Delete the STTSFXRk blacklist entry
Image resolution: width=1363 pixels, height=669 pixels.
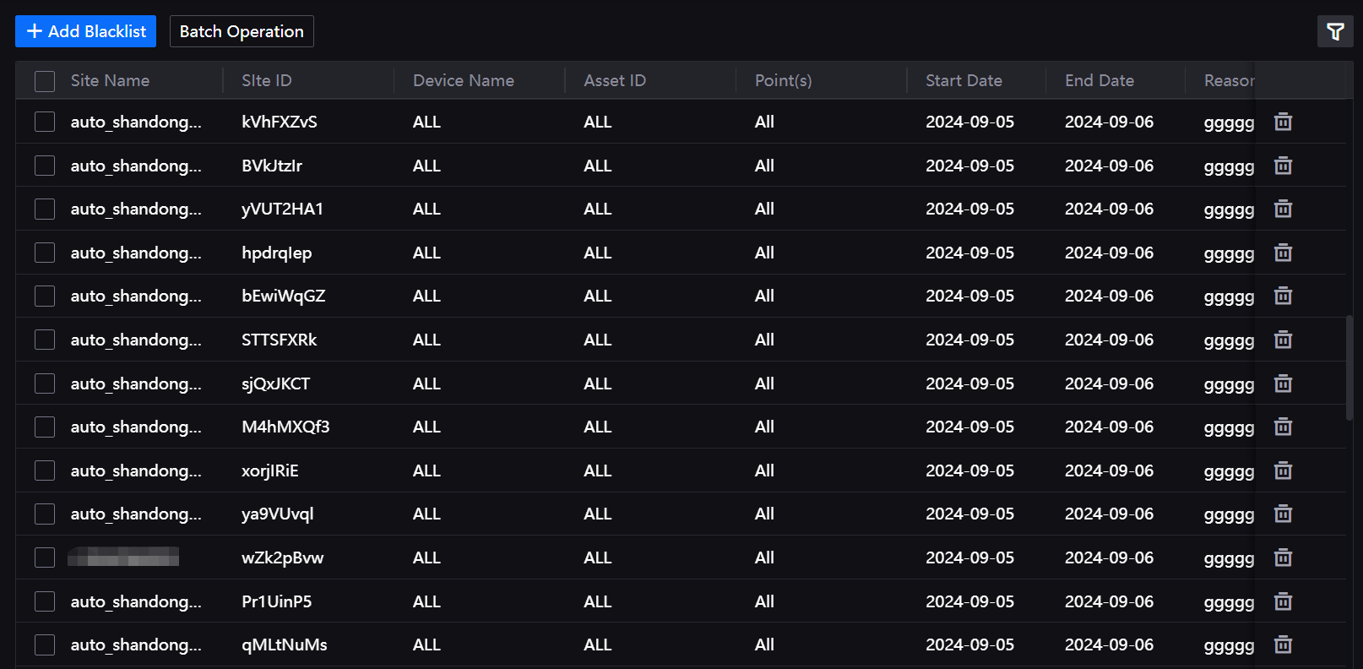click(x=1283, y=340)
